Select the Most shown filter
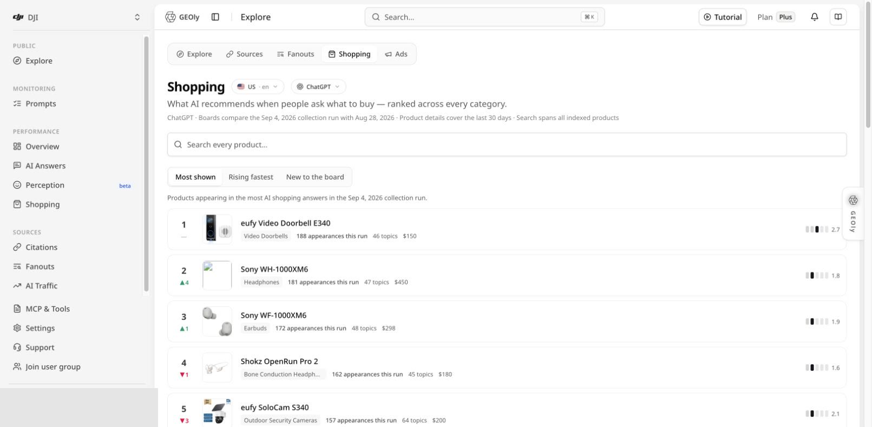Viewport: 872px width, 427px height. pyautogui.click(x=195, y=177)
